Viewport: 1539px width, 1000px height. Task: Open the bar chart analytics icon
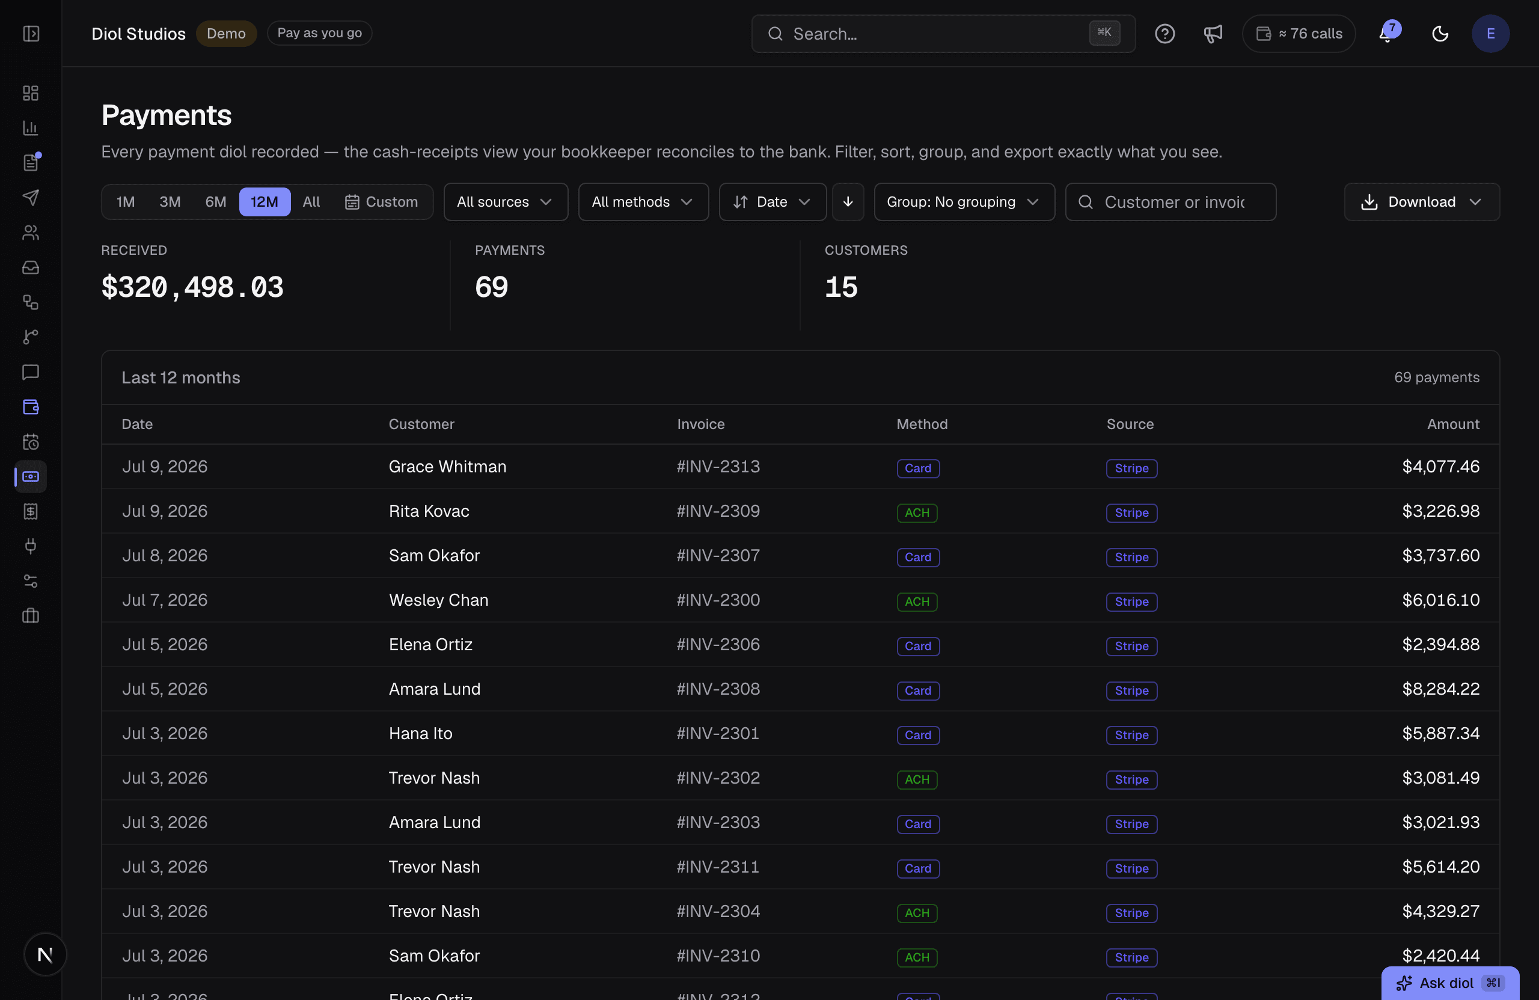click(x=31, y=128)
